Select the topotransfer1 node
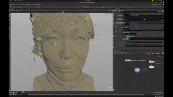This screenshot has height=97, width=173. pos(137,70)
